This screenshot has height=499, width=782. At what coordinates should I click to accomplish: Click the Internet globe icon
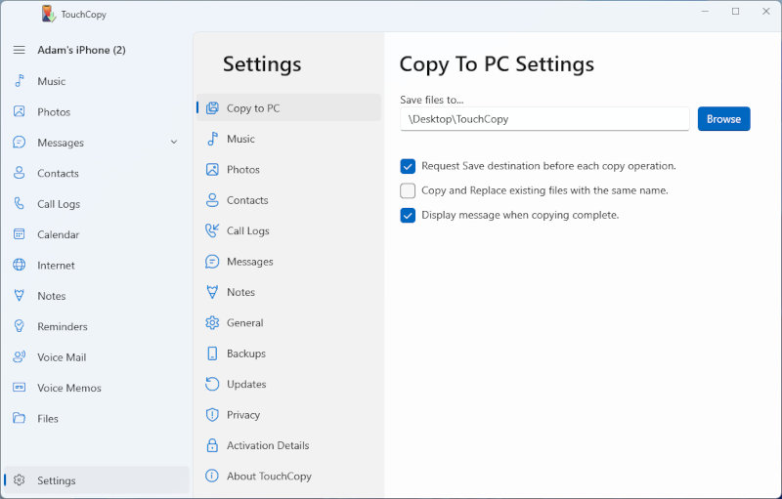[x=19, y=265]
